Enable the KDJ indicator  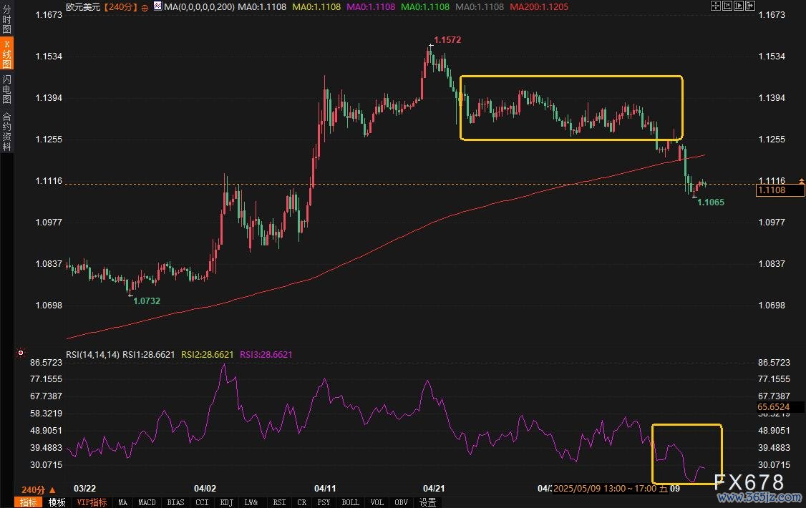tap(227, 502)
